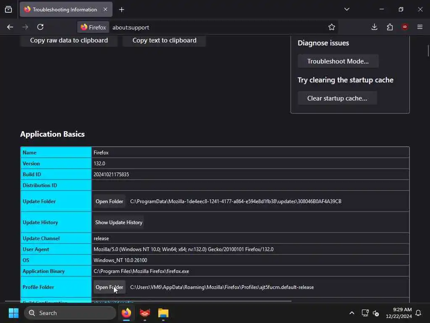Open the uBlock Origin extension icon
Image resolution: width=430 pixels, height=323 pixels.
click(405, 27)
